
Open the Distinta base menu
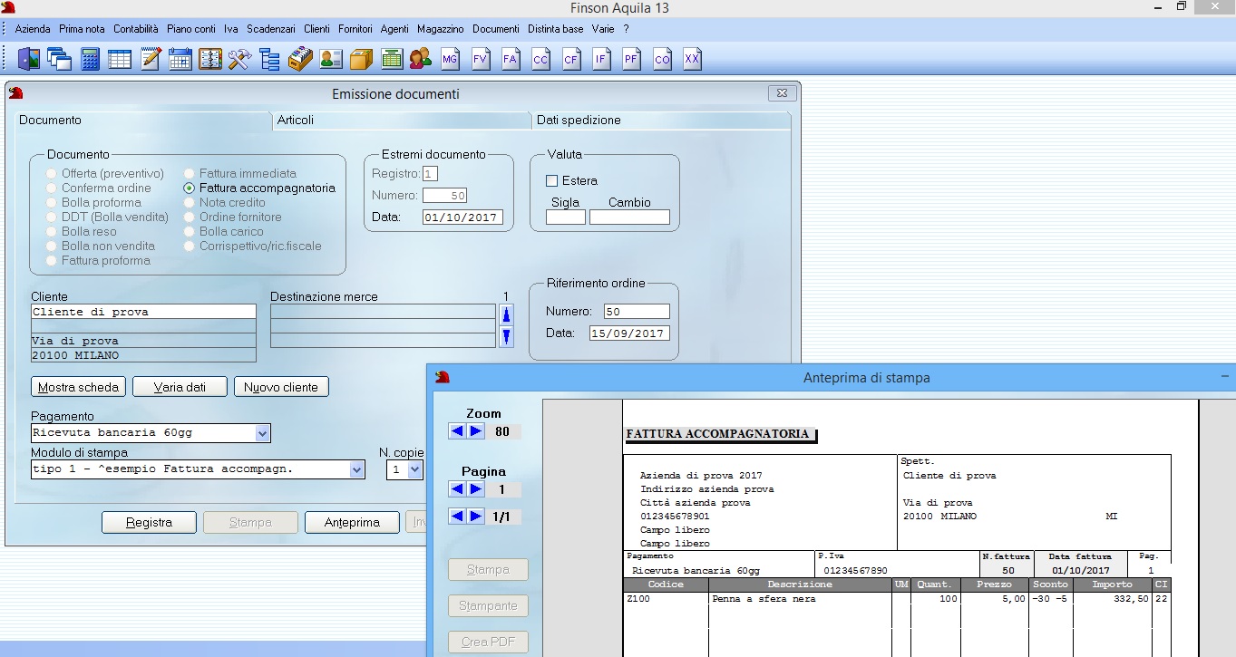tap(555, 29)
